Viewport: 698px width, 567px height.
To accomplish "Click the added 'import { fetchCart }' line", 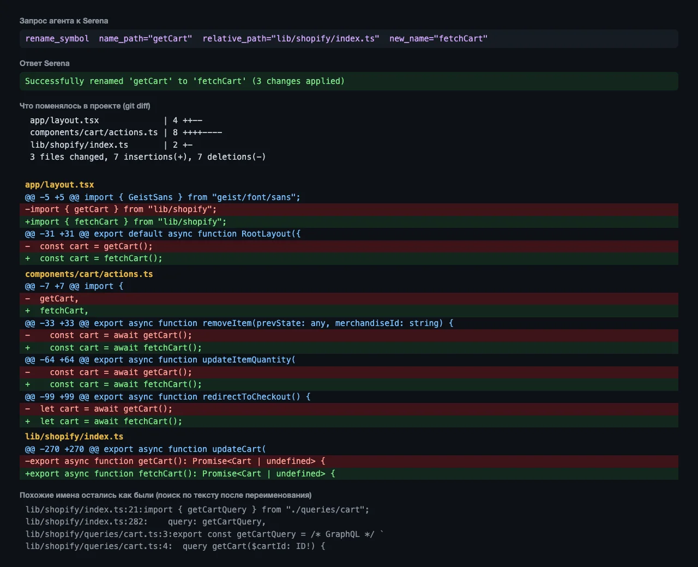I will [x=349, y=222].
